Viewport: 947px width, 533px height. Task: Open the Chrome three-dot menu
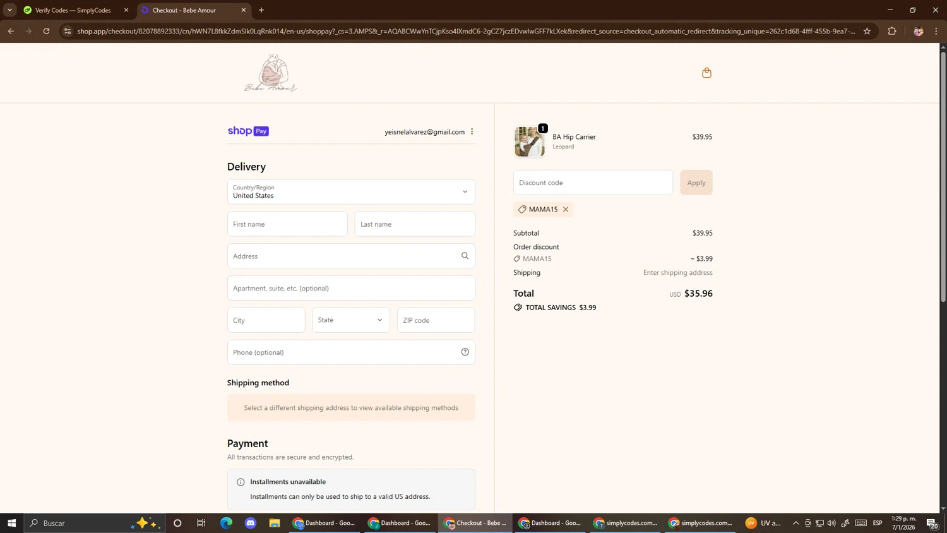pos(936,31)
